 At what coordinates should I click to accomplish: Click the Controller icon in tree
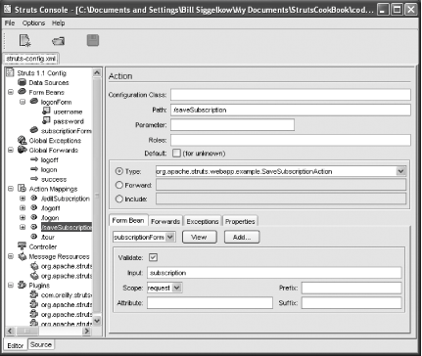pos(23,245)
